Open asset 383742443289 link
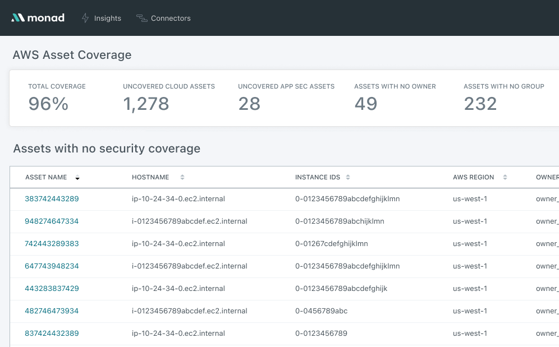Viewport: 559px width, 347px height. [x=52, y=199]
